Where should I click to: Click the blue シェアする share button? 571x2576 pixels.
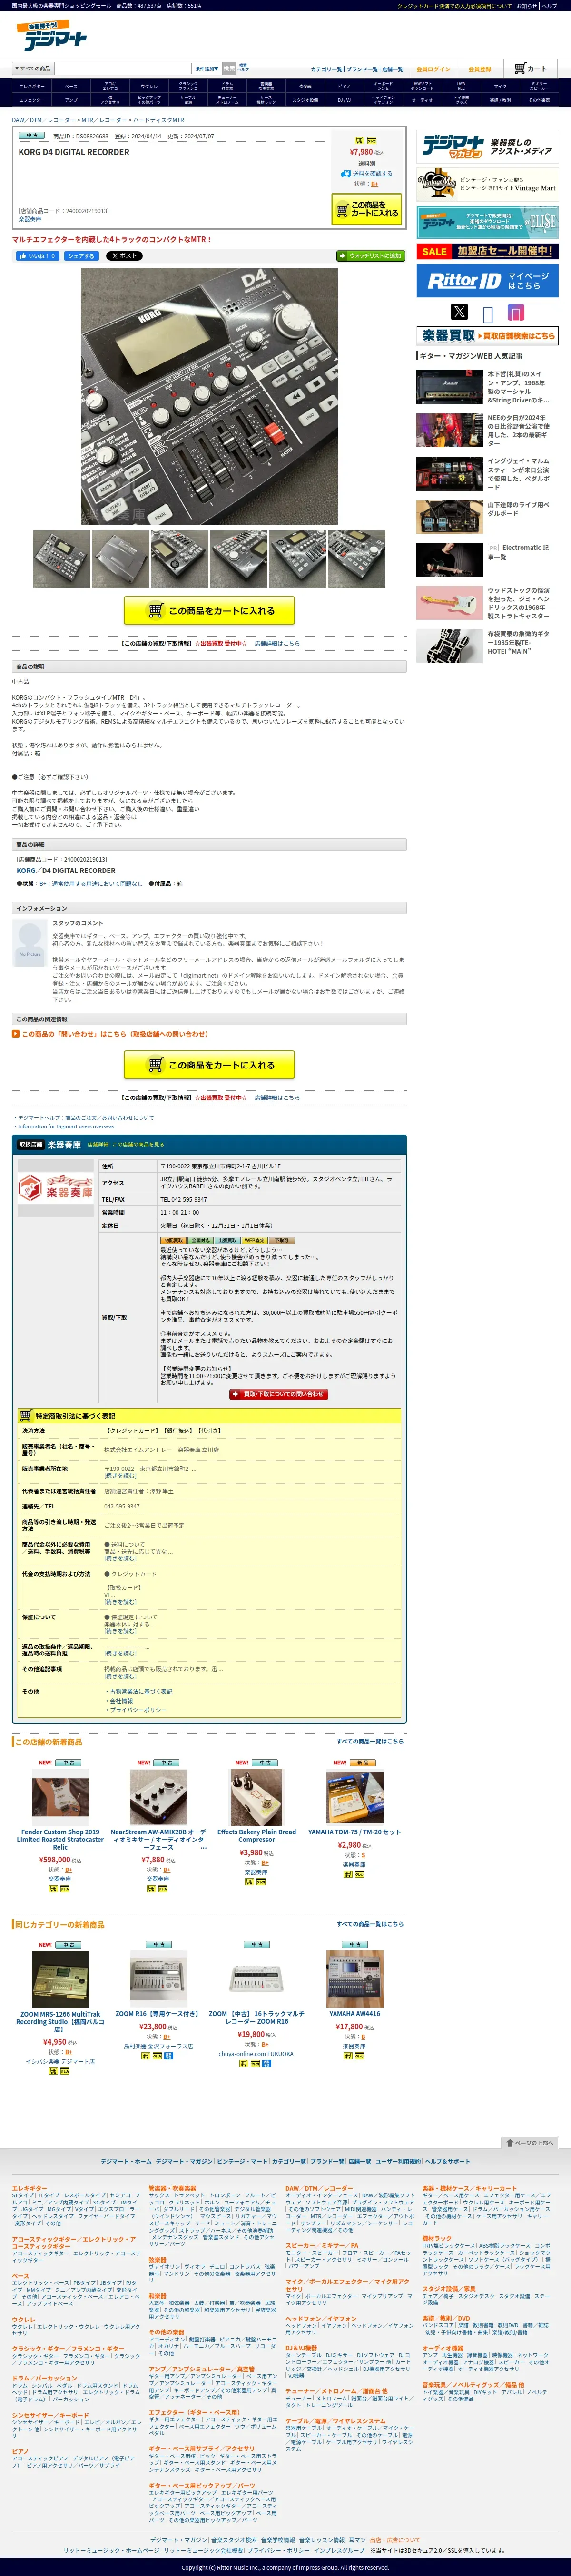tap(82, 256)
